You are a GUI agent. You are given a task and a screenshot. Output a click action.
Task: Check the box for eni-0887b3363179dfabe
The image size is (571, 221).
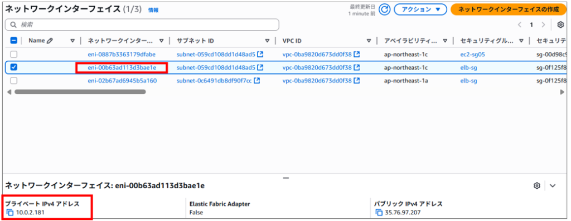(13, 55)
